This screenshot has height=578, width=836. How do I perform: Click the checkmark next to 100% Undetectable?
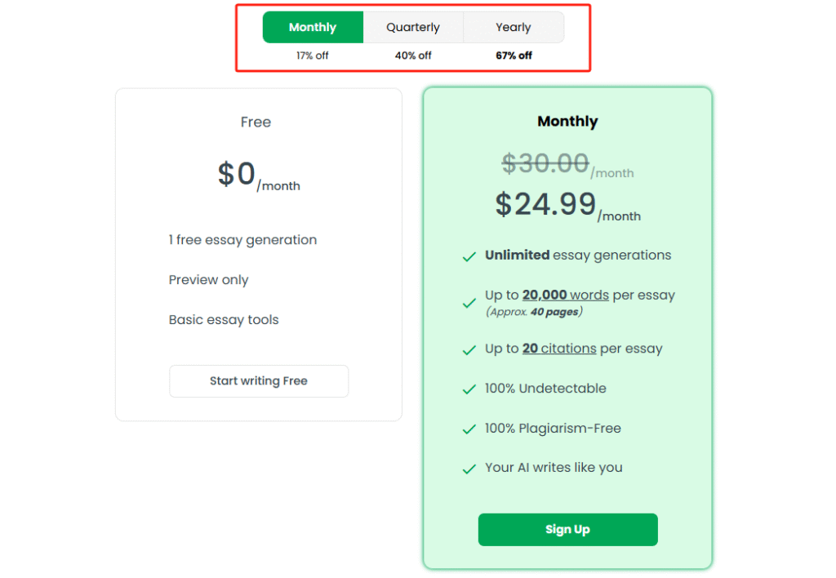coord(469,389)
